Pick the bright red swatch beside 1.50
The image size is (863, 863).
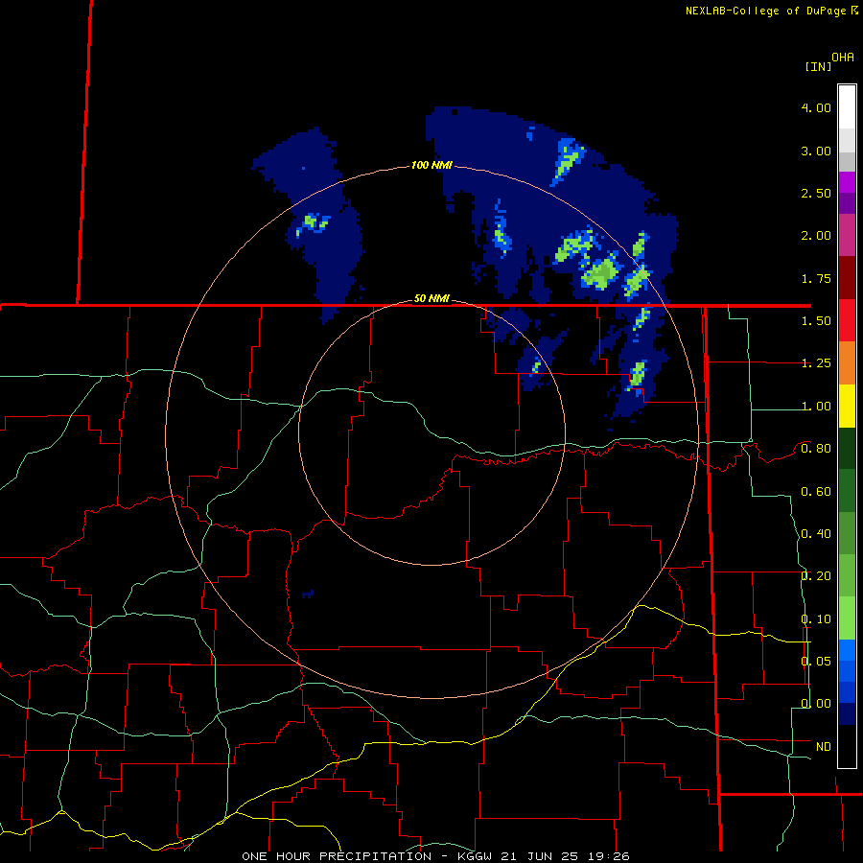[847, 320]
